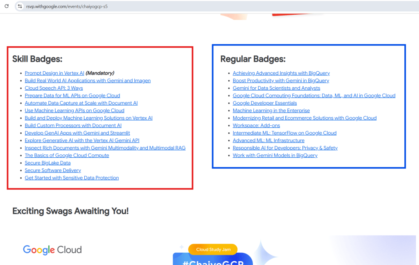Open Develop GenAI Apps with Gemini and Streamlit

(x=77, y=133)
